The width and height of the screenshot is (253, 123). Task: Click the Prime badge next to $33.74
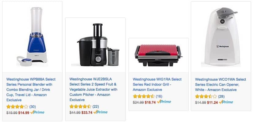[x=100, y=112]
